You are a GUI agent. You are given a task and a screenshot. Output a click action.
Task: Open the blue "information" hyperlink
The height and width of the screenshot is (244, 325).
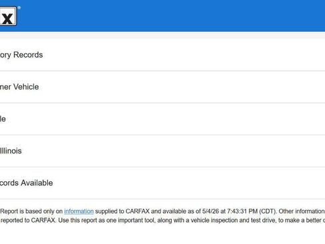[79, 211]
